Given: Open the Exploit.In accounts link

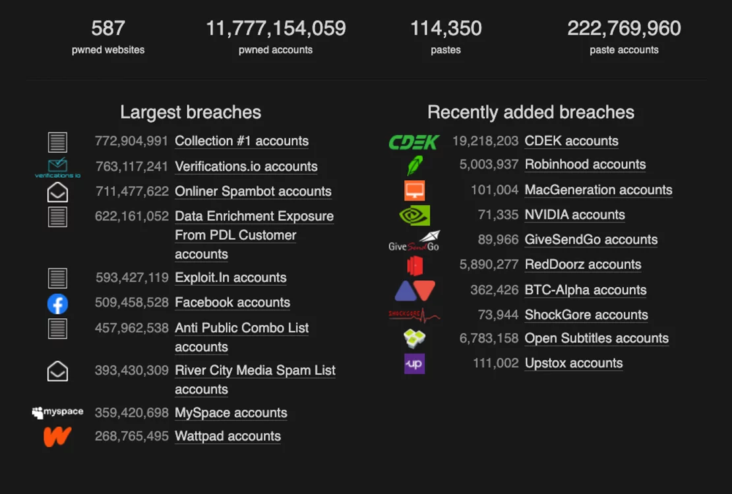Looking at the screenshot, I should click(x=230, y=278).
